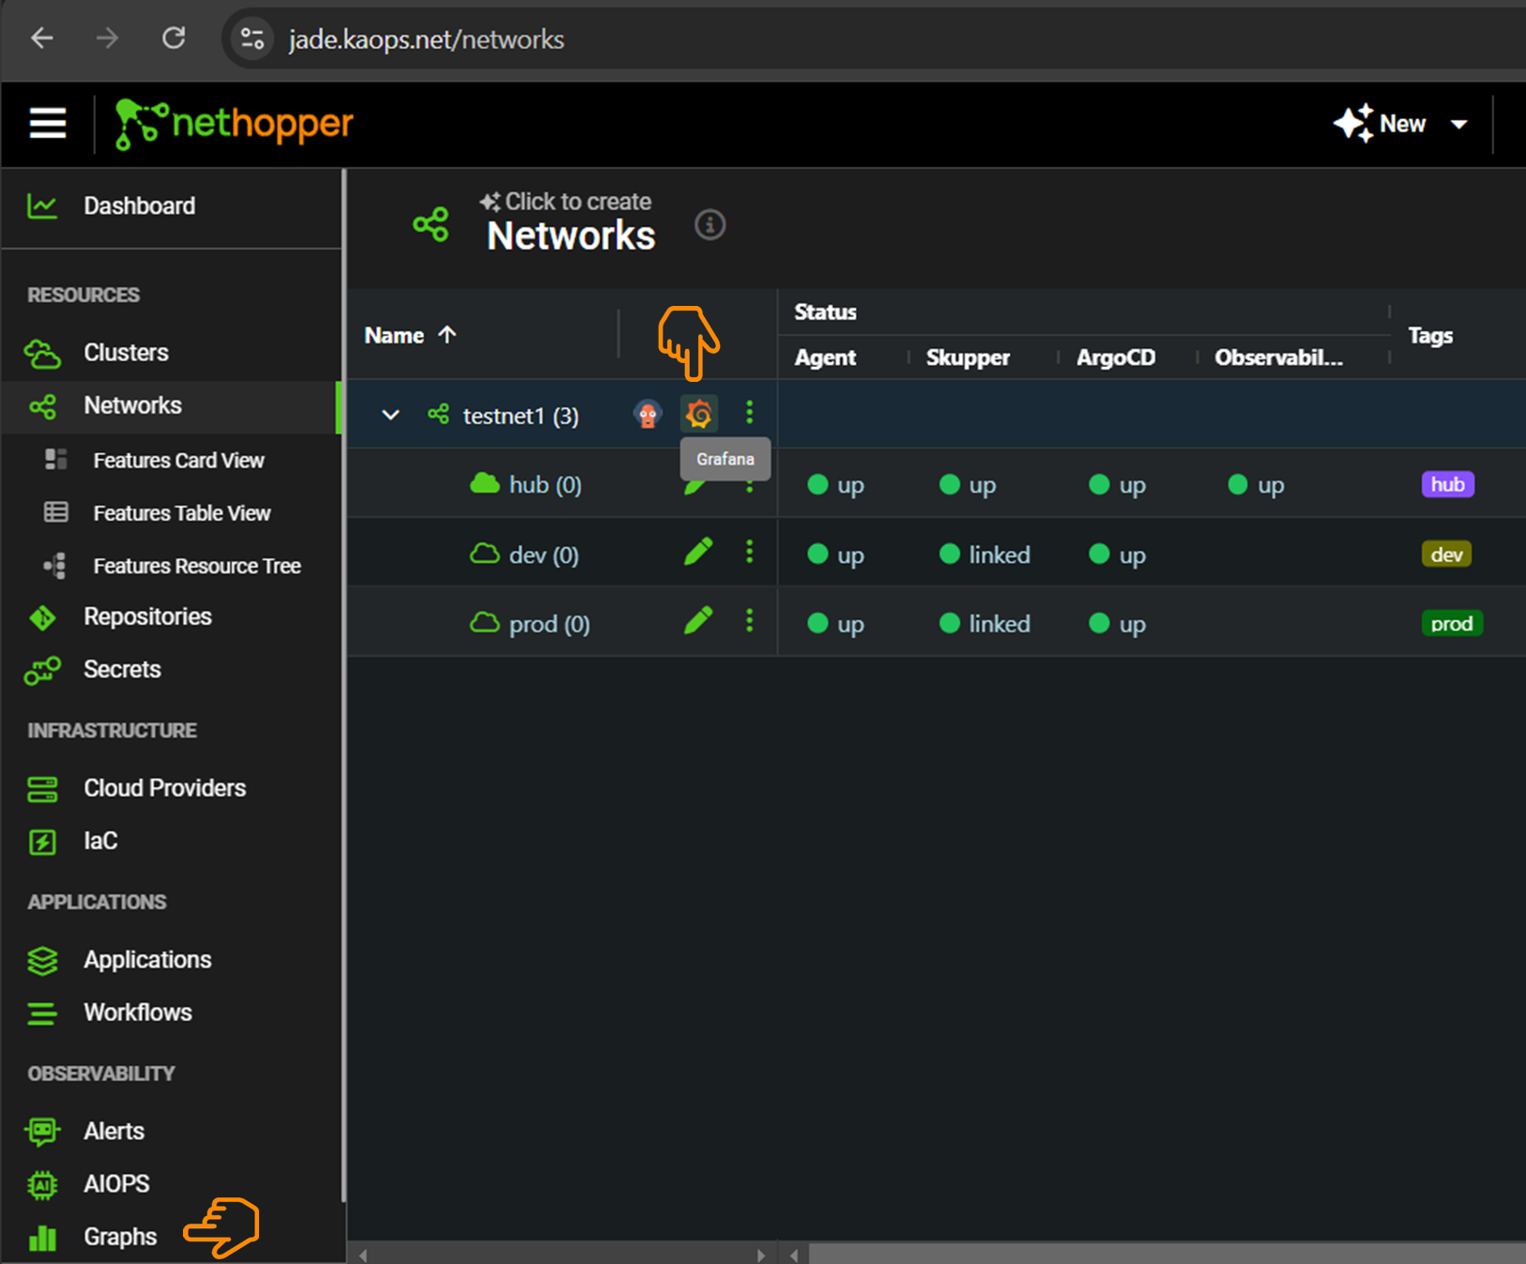1526x1264 pixels.
Task: Click the browser forward arrow
Action: [x=108, y=38]
